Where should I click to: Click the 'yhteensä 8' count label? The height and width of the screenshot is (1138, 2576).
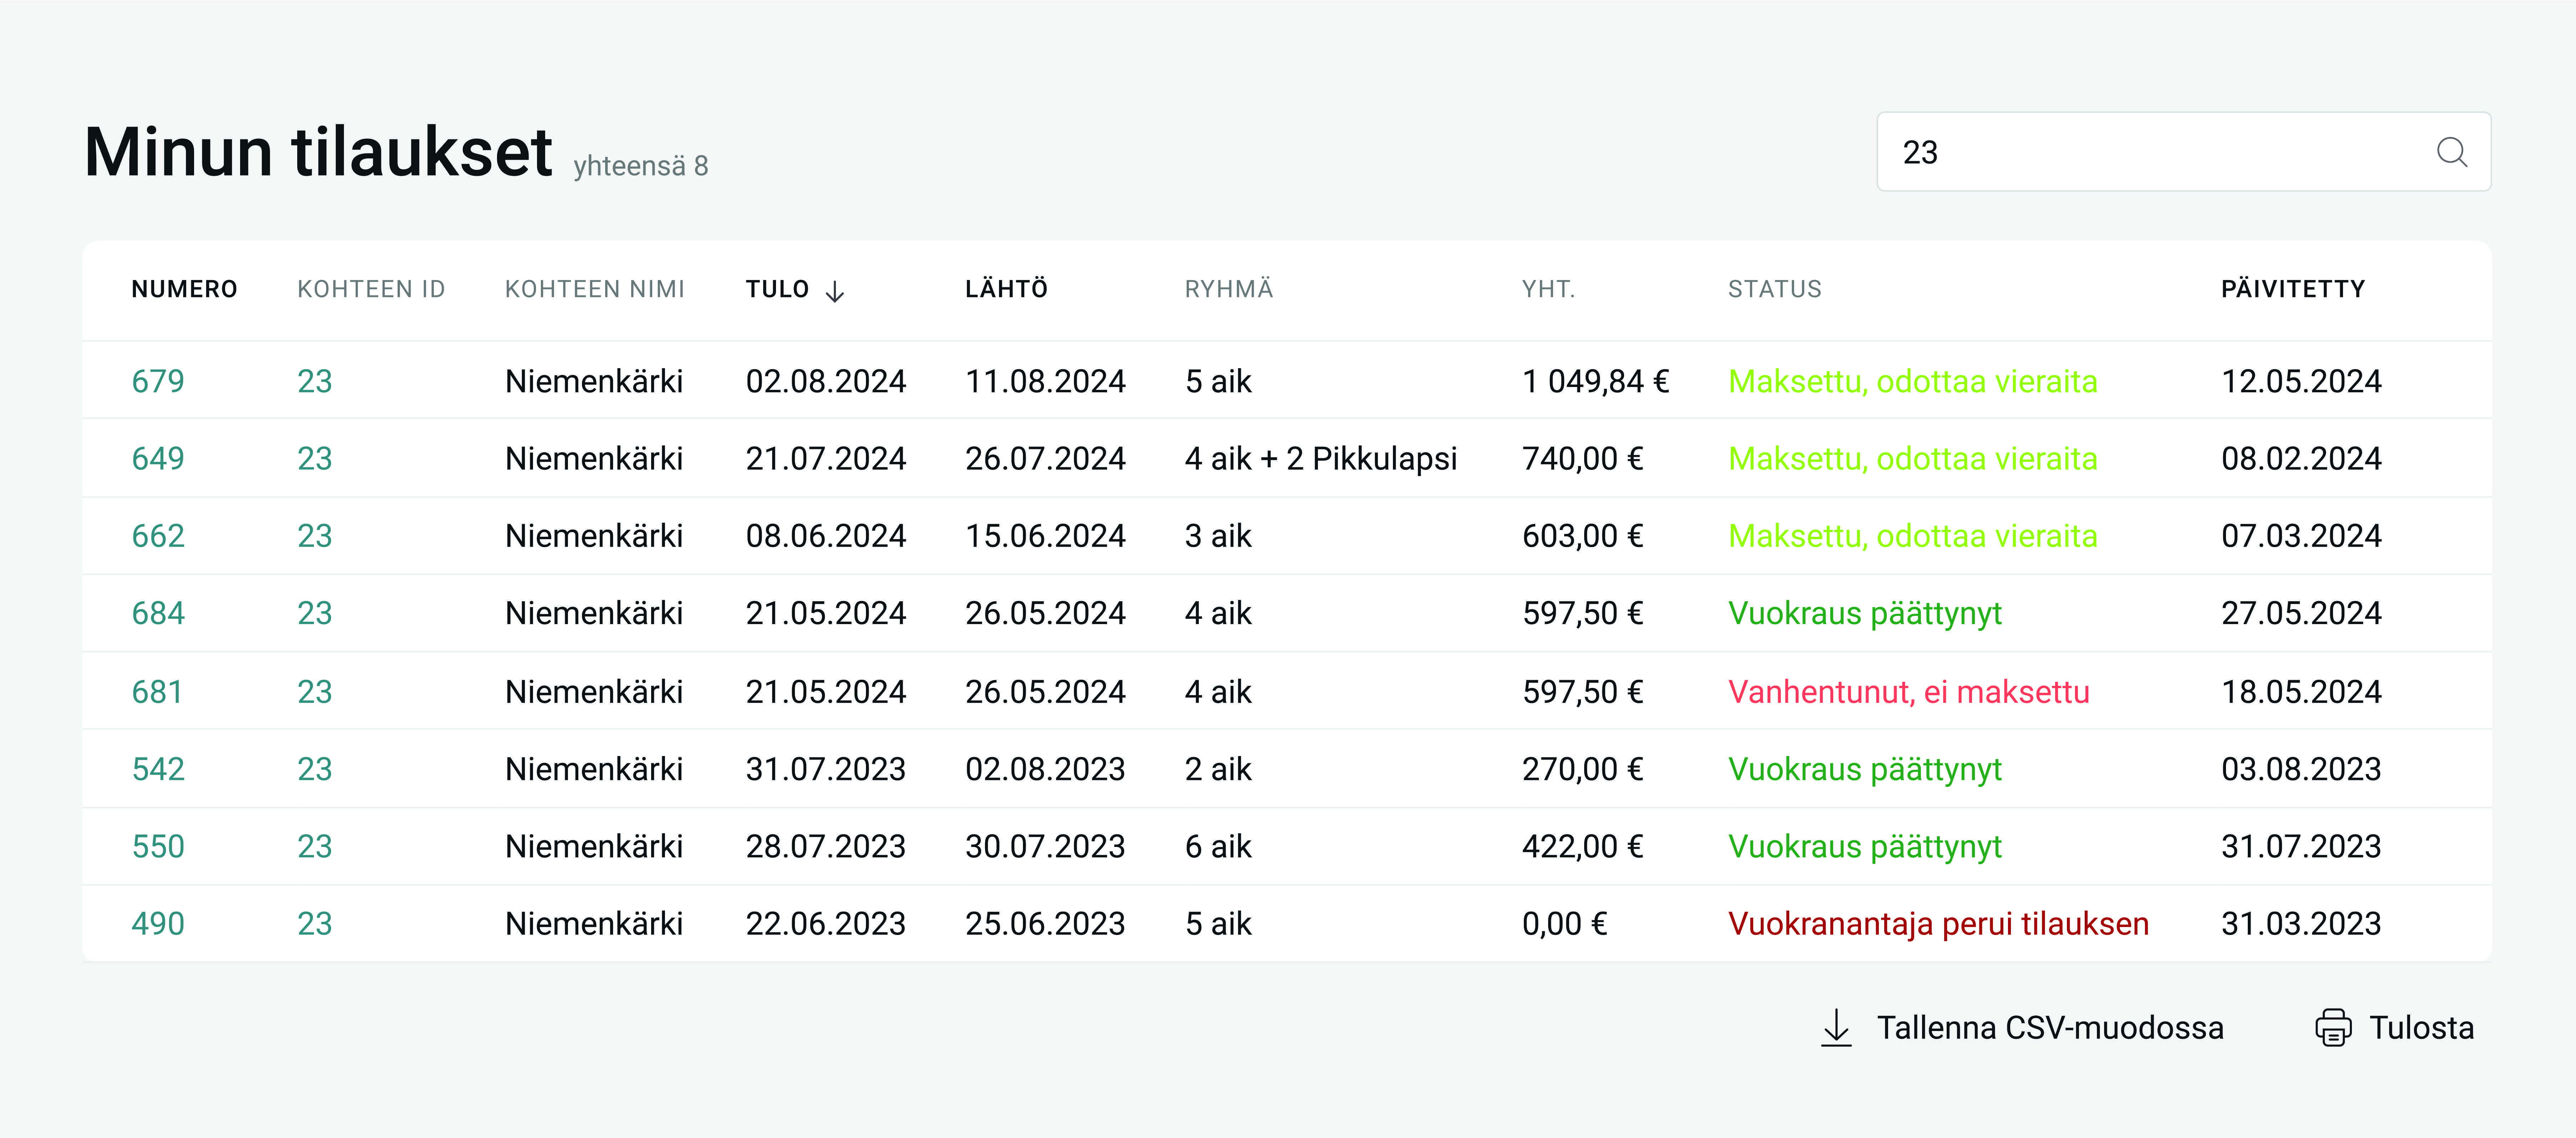point(641,166)
